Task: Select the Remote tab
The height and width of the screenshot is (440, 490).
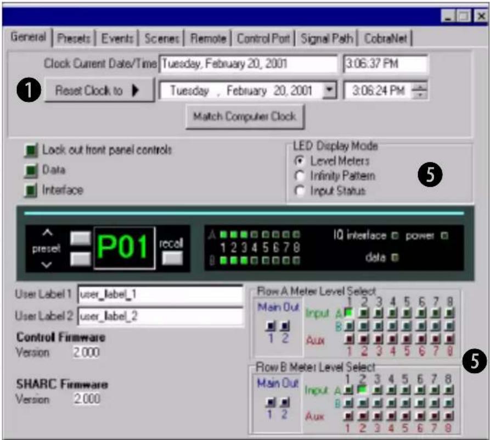Action: click(208, 38)
